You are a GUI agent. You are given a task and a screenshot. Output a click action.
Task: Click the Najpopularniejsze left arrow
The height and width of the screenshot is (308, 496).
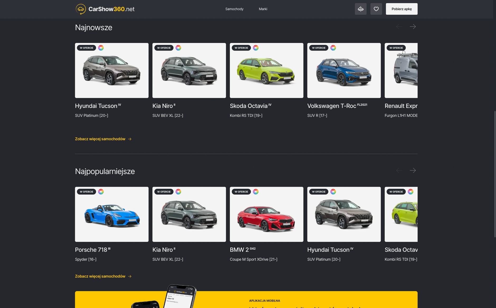(x=399, y=171)
